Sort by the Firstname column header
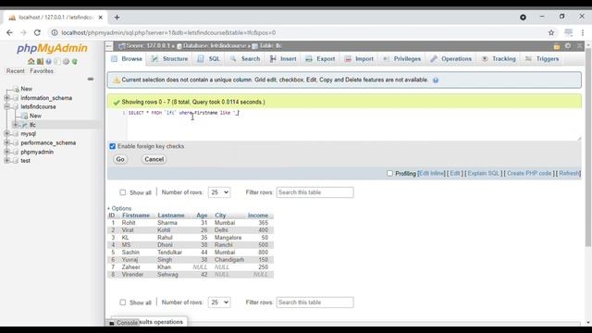Viewport: 592px width, 333px height. coord(136,216)
